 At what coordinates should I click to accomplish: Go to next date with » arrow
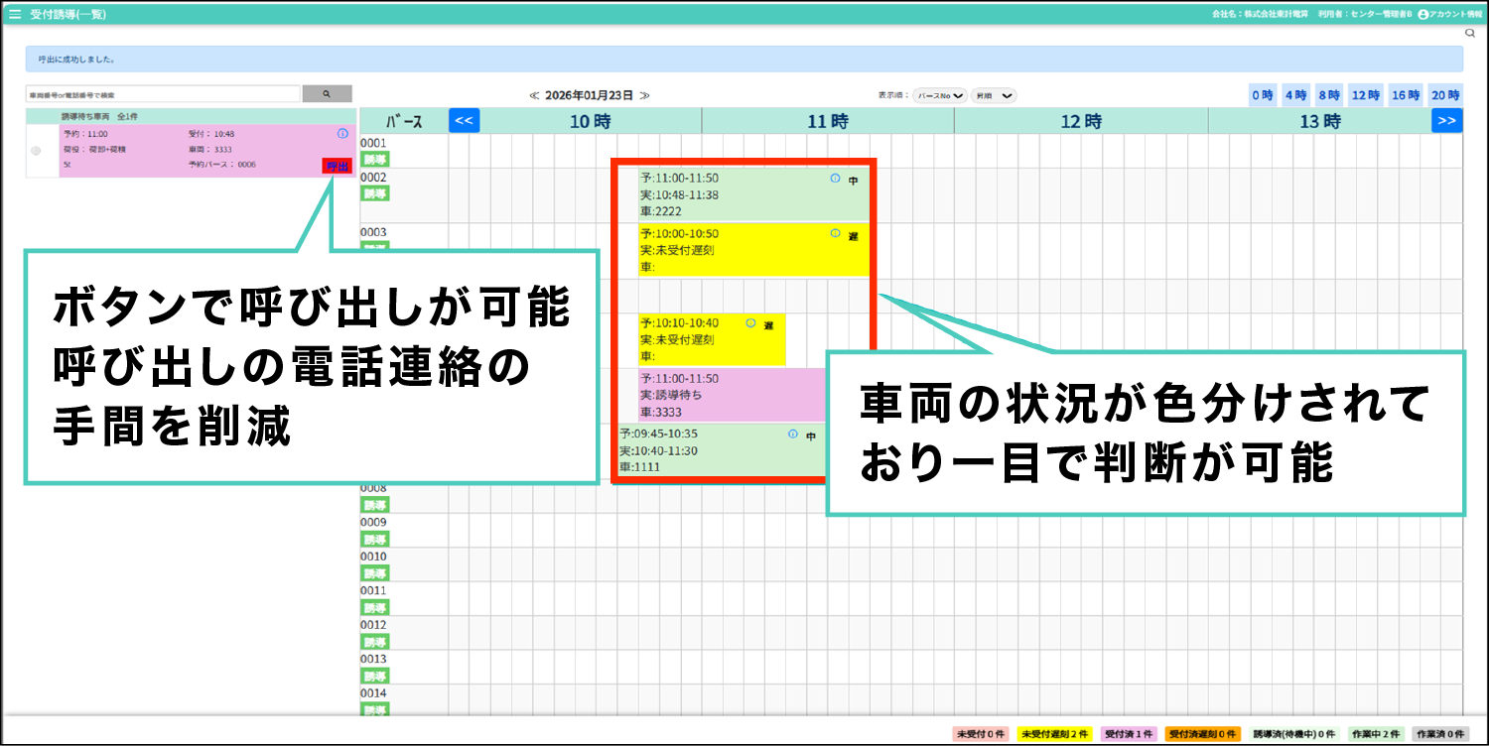point(644,95)
